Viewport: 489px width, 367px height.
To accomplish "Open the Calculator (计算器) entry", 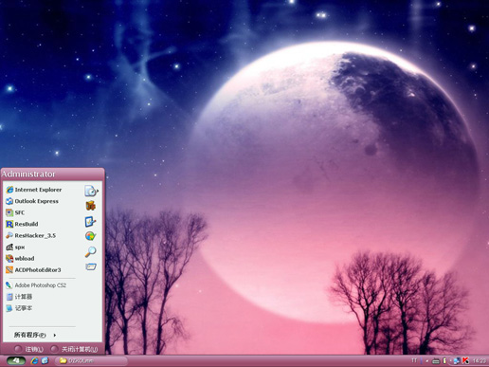I will 19,297.
